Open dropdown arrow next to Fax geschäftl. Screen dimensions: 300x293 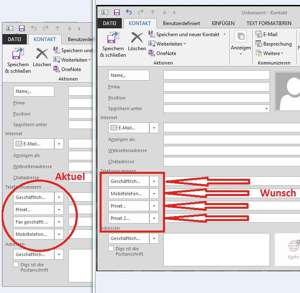tap(59, 222)
